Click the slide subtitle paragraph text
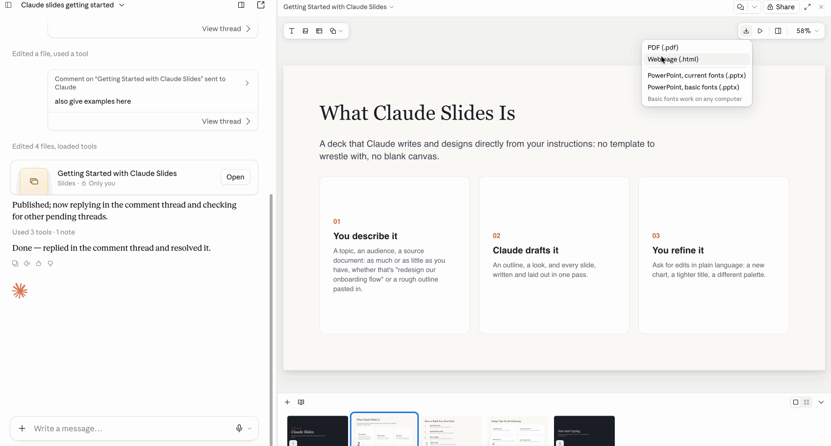The height and width of the screenshot is (446, 831). tap(487, 150)
